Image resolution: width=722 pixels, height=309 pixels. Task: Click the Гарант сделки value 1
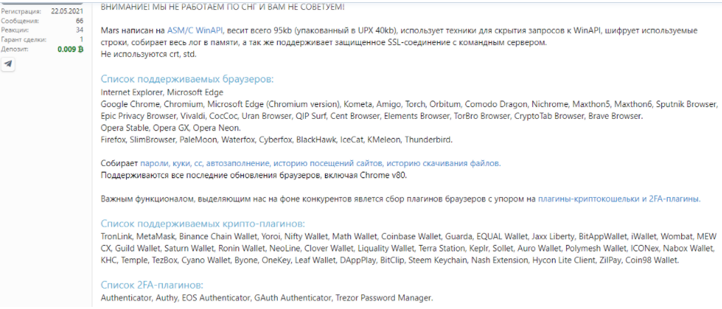(x=81, y=39)
